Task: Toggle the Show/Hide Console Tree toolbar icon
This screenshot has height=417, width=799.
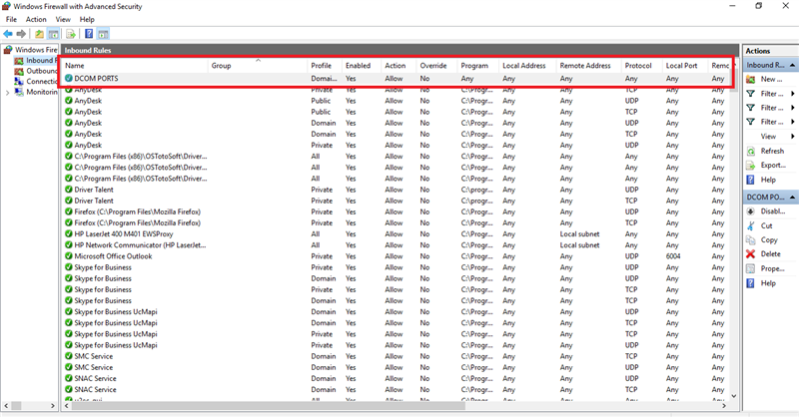Action: (x=55, y=33)
